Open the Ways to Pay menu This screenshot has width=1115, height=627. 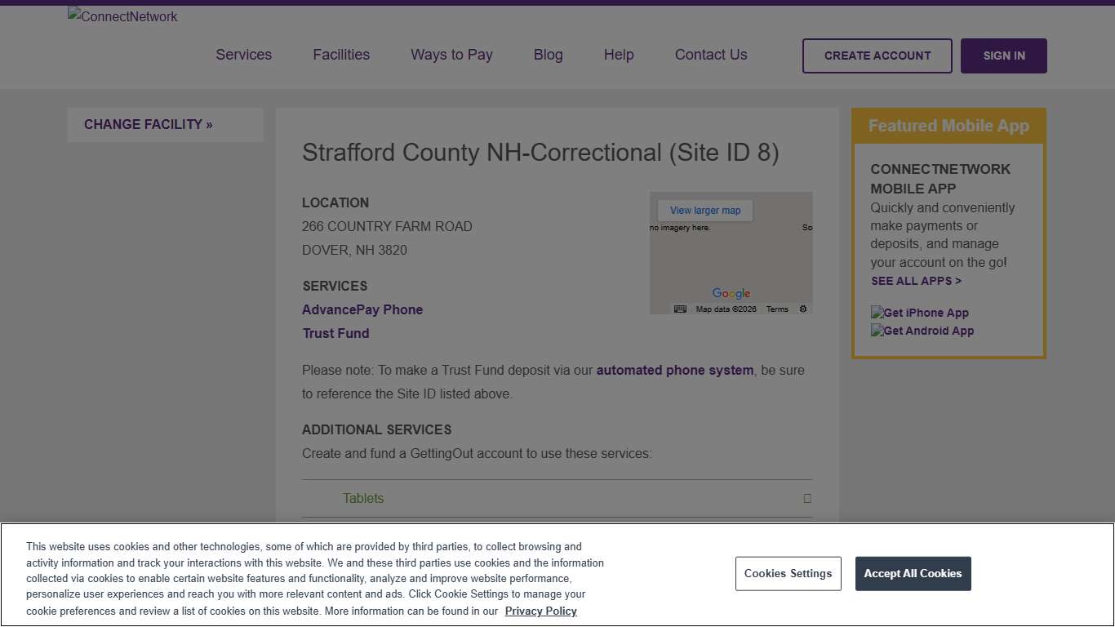coord(451,55)
